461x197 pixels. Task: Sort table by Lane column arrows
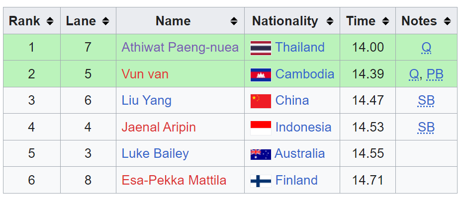click(105, 21)
